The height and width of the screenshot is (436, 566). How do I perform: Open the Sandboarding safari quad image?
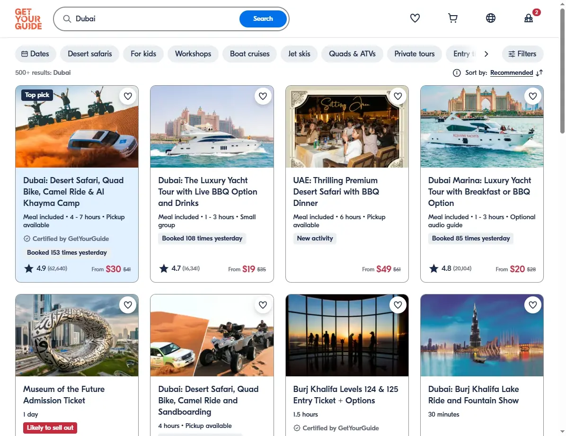pyautogui.click(x=212, y=335)
